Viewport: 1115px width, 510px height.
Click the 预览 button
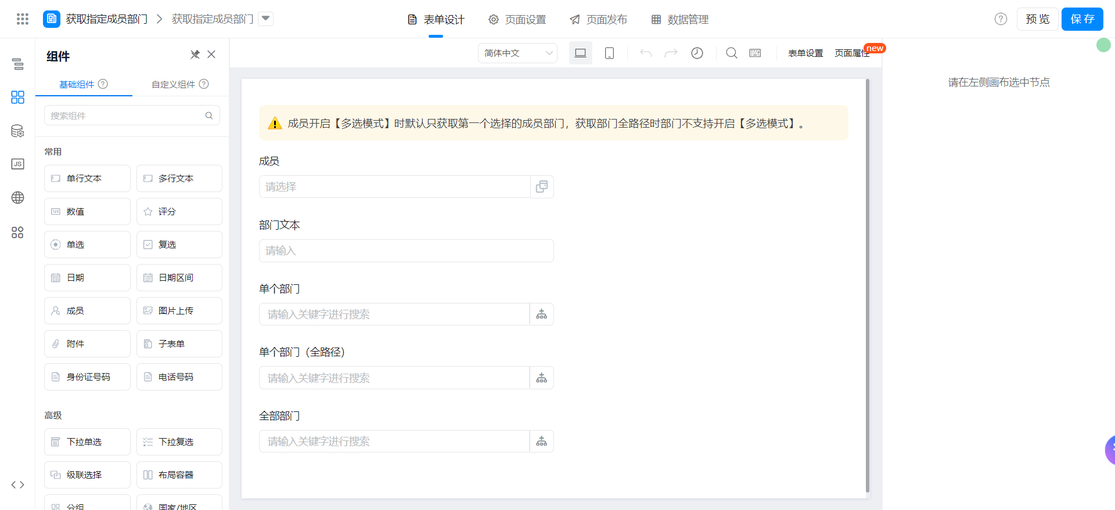pos(1037,19)
